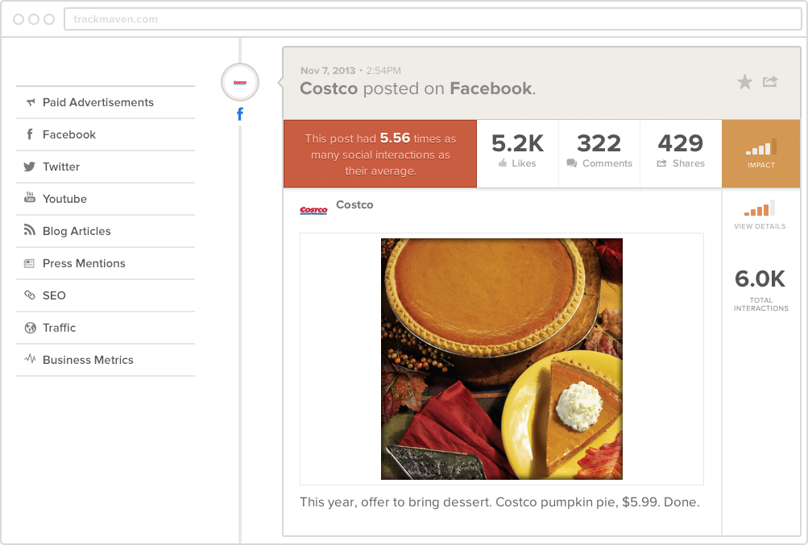Click the Facebook f icon in sidebar
The image size is (808, 545).
pos(30,134)
